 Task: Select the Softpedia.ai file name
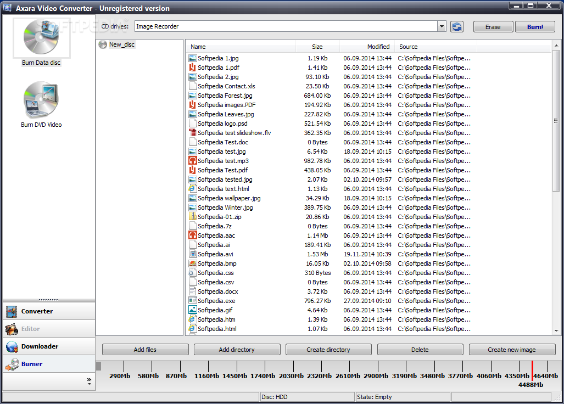[x=214, y=245]
